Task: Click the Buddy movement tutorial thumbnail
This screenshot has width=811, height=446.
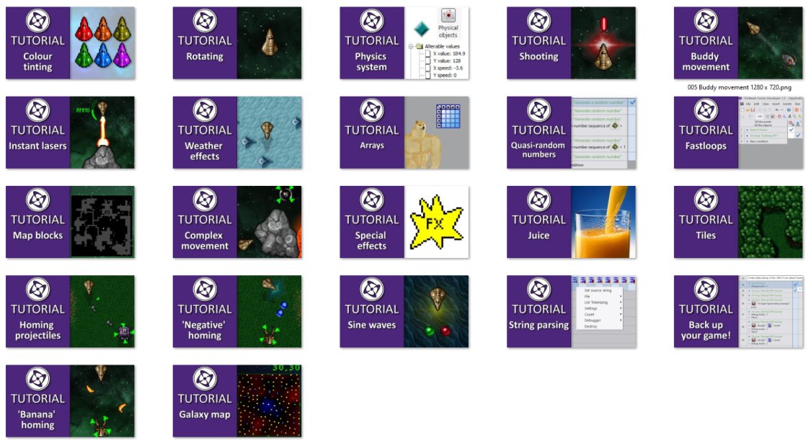Action: [x=738, y=43]
